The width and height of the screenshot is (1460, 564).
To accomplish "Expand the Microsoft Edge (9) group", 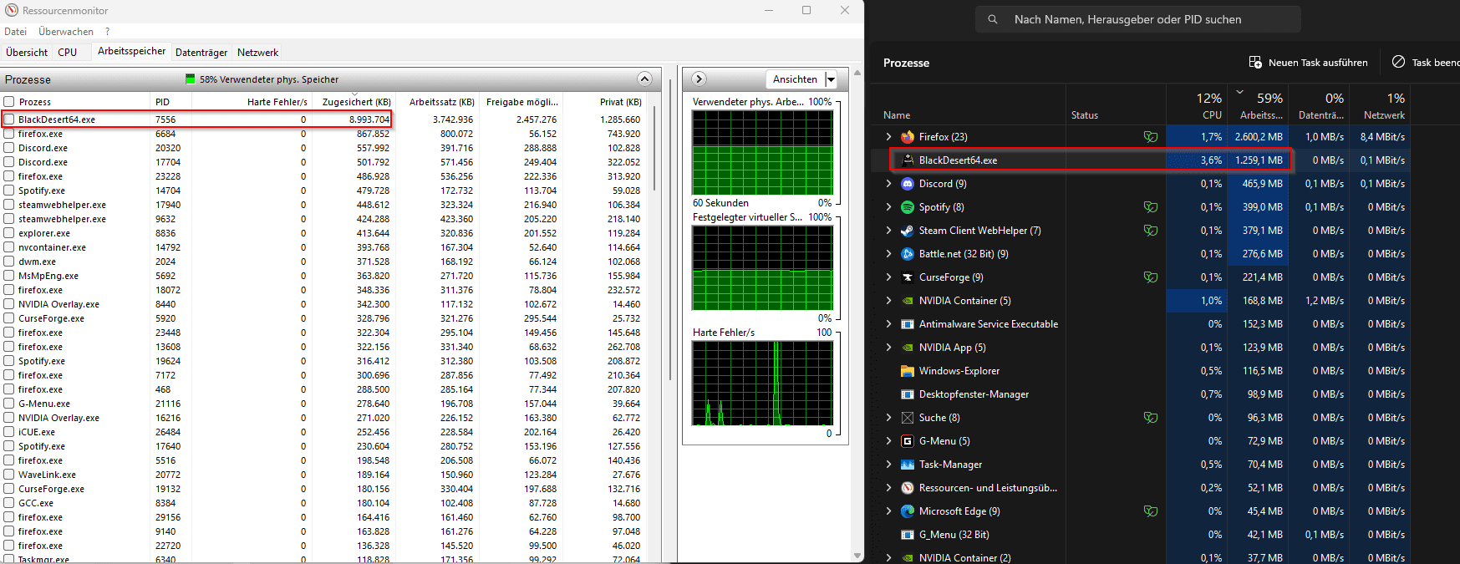I will (x=888, y=511).
